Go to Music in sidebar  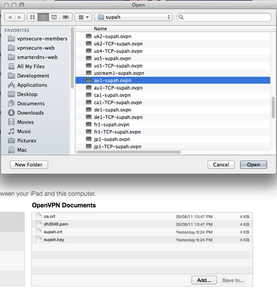[19, 131]
